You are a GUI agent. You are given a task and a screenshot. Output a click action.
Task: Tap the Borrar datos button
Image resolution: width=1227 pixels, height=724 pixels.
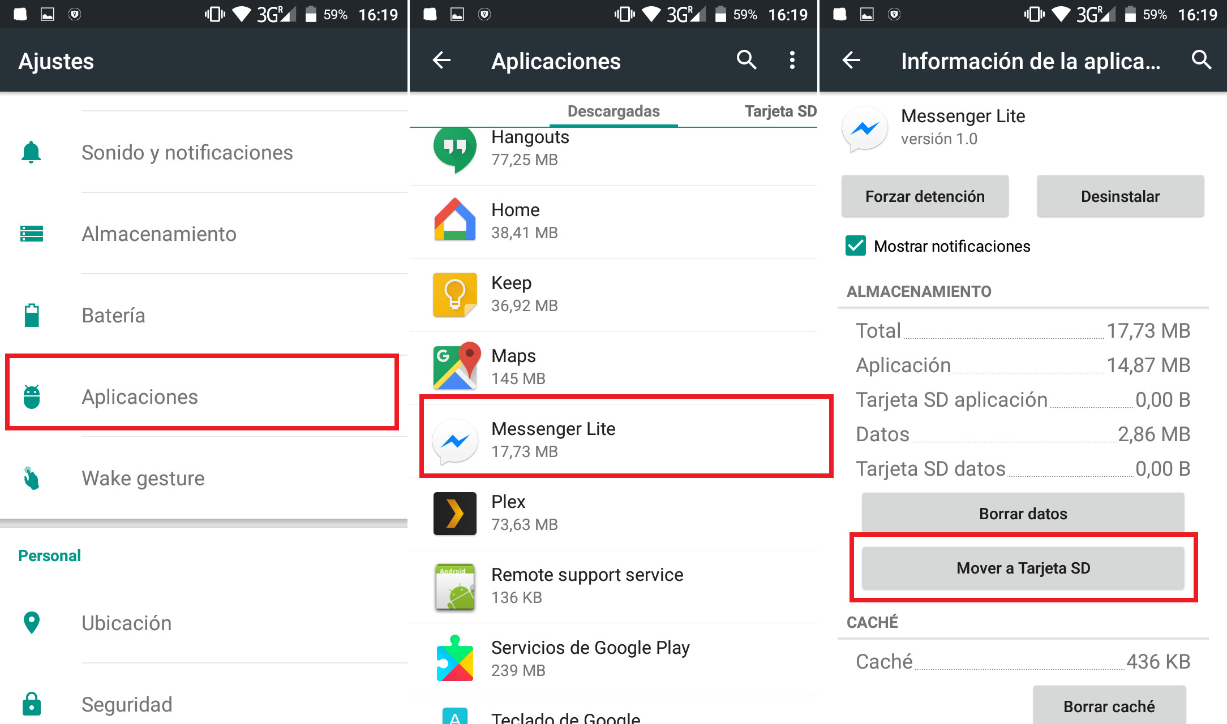[1023, 514]
